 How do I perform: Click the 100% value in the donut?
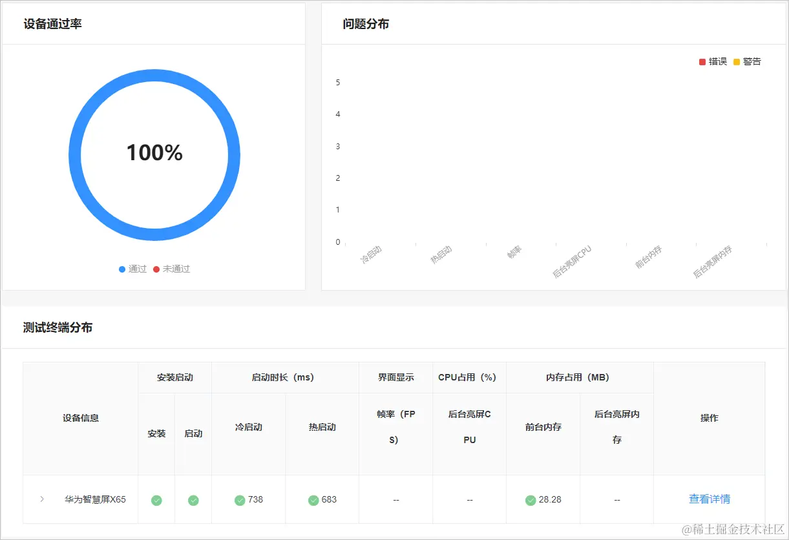154,153
